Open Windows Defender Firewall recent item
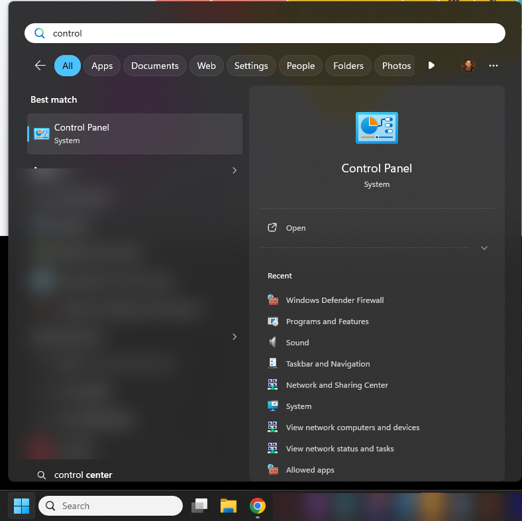The height and width of the screenshot is (521, 522). coord(335,300)
